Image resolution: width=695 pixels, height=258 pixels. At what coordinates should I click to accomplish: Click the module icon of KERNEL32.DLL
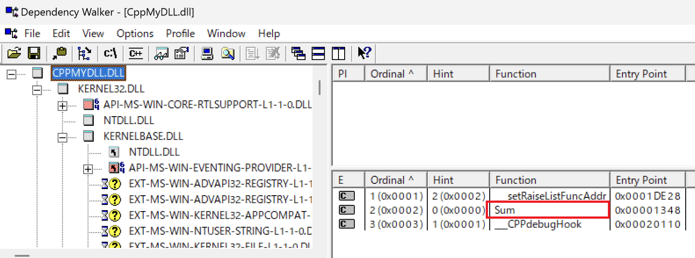63,89
